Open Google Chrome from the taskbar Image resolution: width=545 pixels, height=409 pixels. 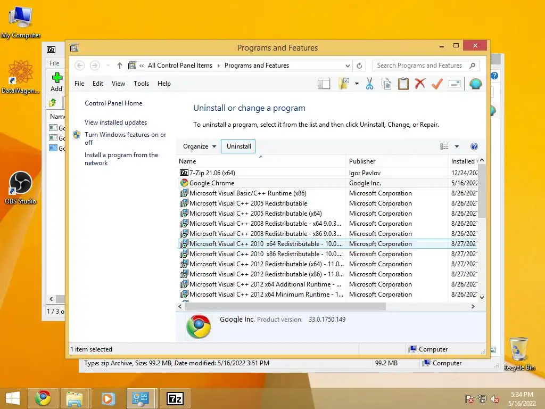[x=43, y=398]
